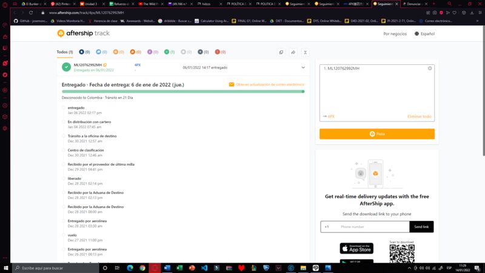Click the 'liberado' tracking event text

pos(74,178)
